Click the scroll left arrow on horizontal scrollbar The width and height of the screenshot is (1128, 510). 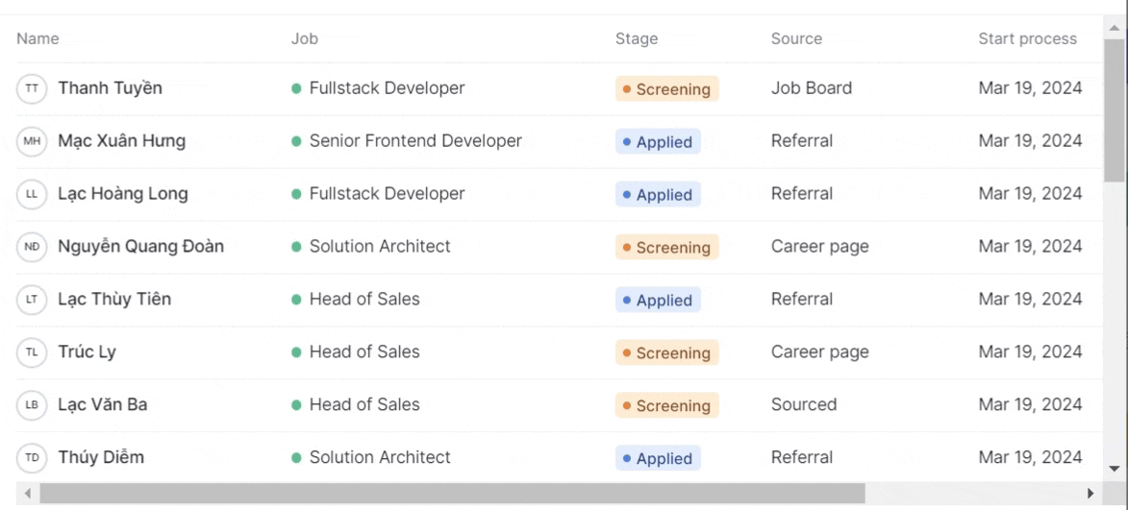coord(28,494)
